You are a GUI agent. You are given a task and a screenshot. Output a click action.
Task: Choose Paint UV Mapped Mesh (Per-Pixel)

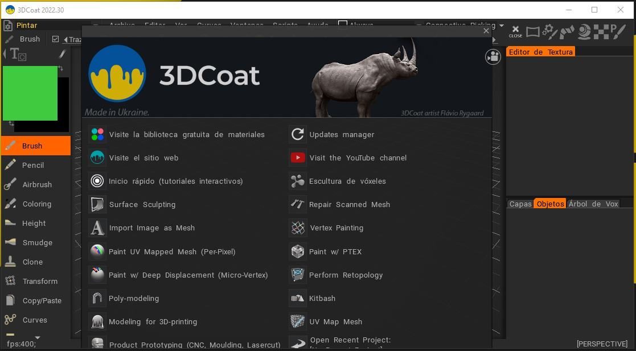click(162, 251)
